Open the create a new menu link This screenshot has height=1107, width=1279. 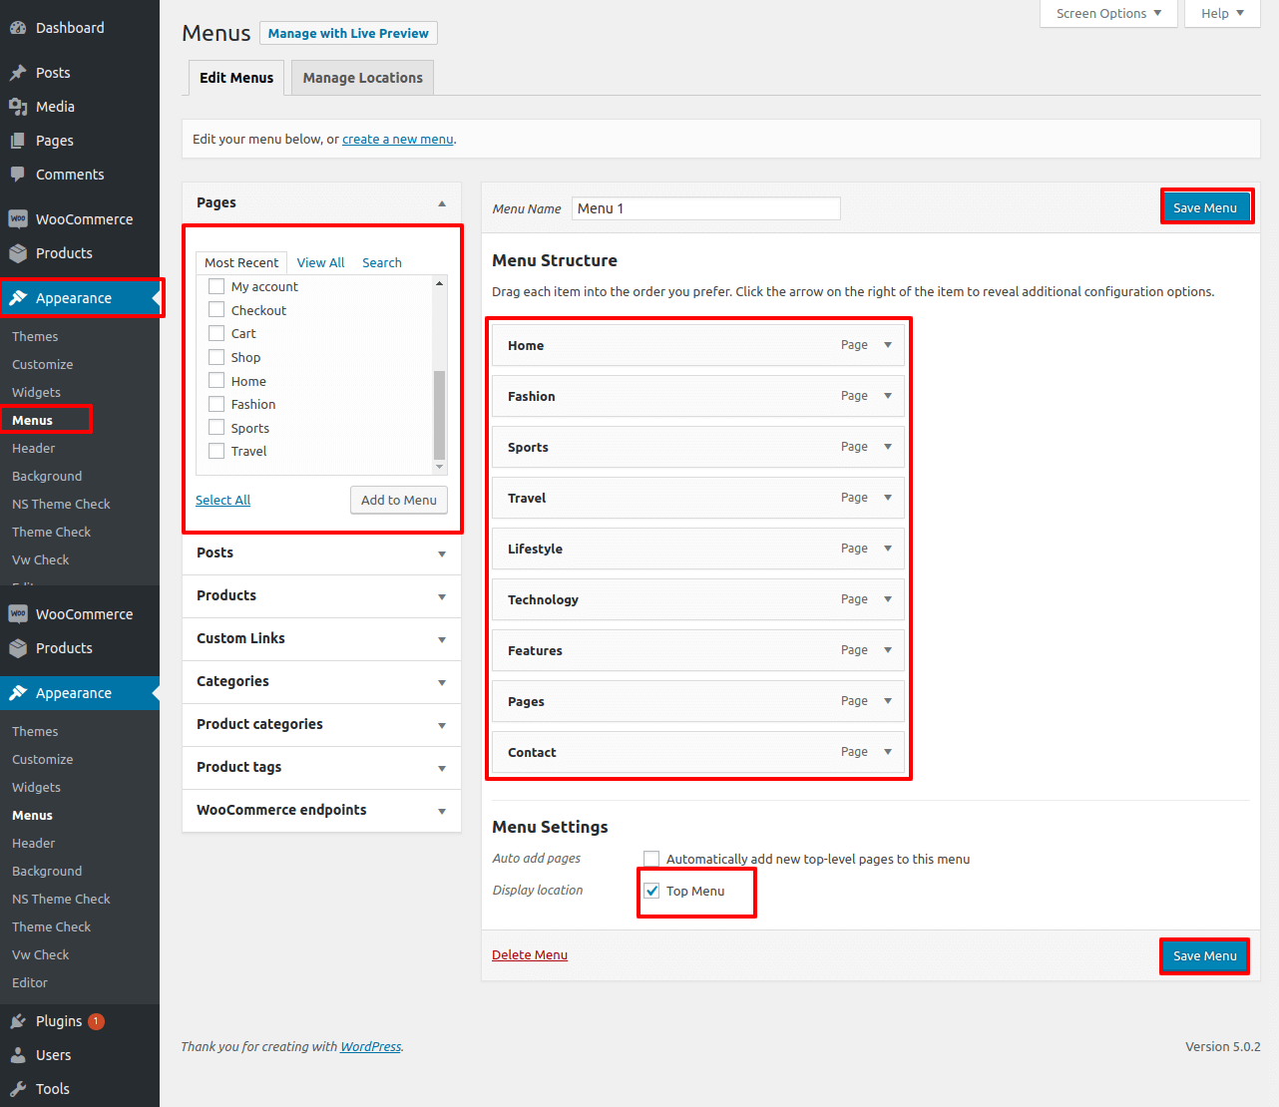pos(397,139)
